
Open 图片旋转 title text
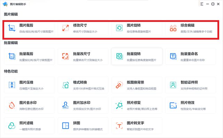point(134,25)
